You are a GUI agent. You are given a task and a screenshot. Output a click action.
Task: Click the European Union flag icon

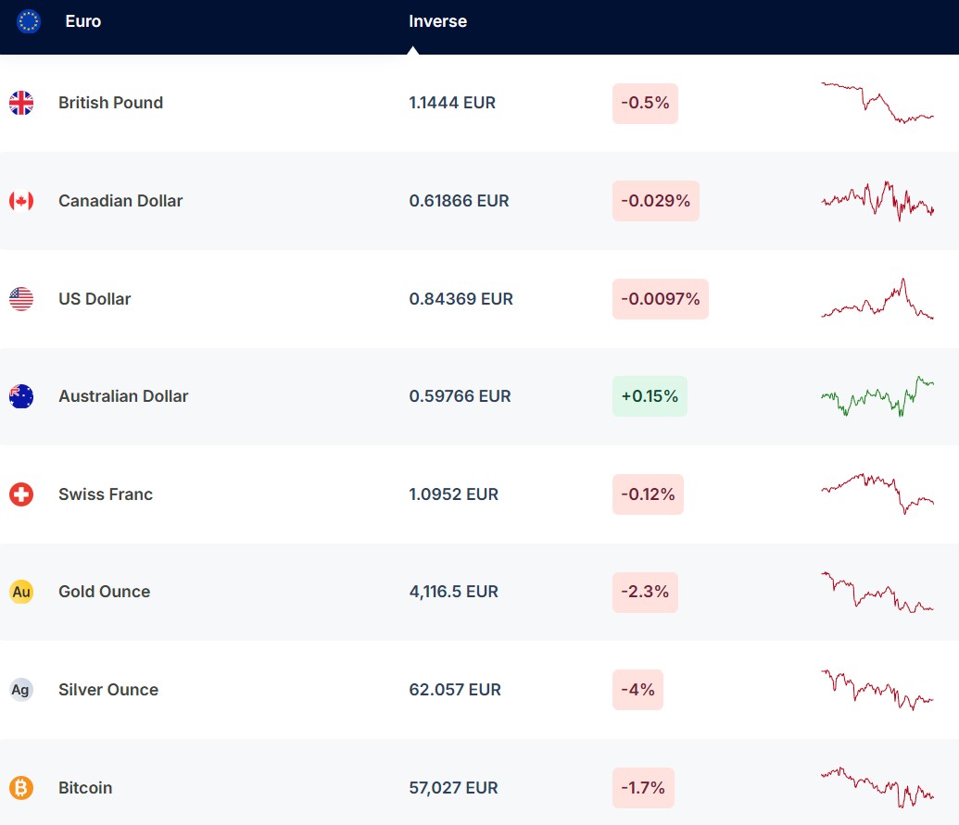[29, 21]
